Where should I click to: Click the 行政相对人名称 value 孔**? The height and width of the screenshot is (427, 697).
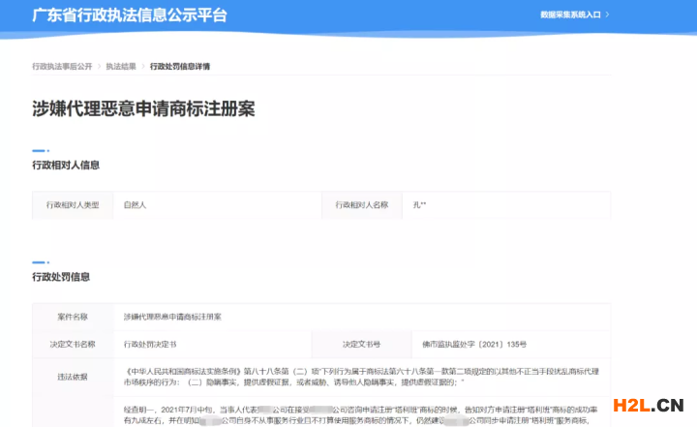[420, 205]
